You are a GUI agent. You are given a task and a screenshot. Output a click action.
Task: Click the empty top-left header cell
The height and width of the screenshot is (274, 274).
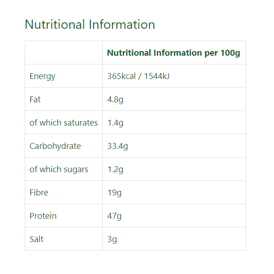click(63, 53)
